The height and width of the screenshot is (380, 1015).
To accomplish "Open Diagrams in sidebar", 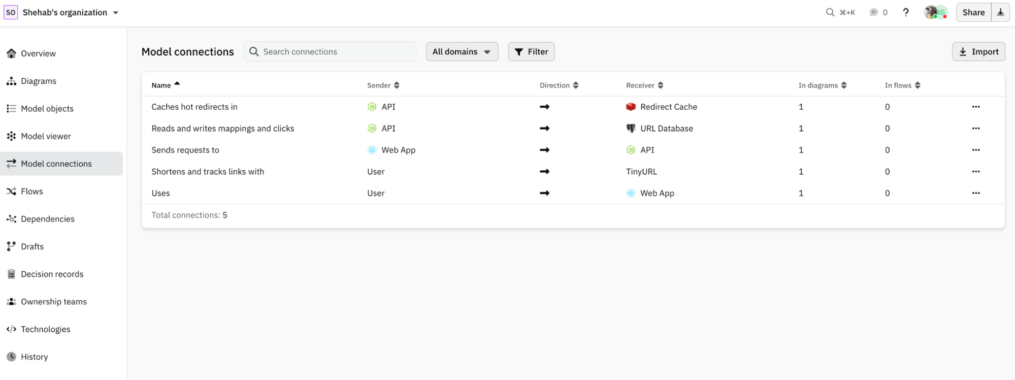I will (x=61, y=81).
